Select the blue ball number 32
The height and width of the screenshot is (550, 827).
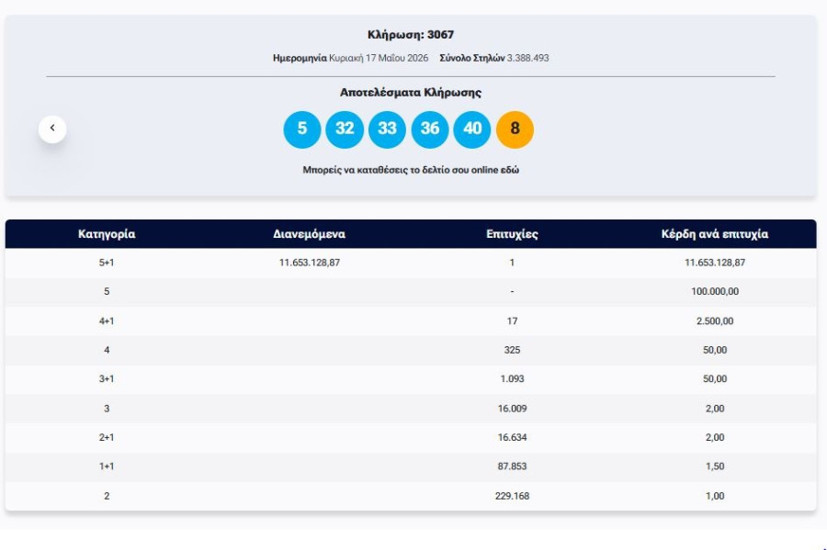[345, 129]
